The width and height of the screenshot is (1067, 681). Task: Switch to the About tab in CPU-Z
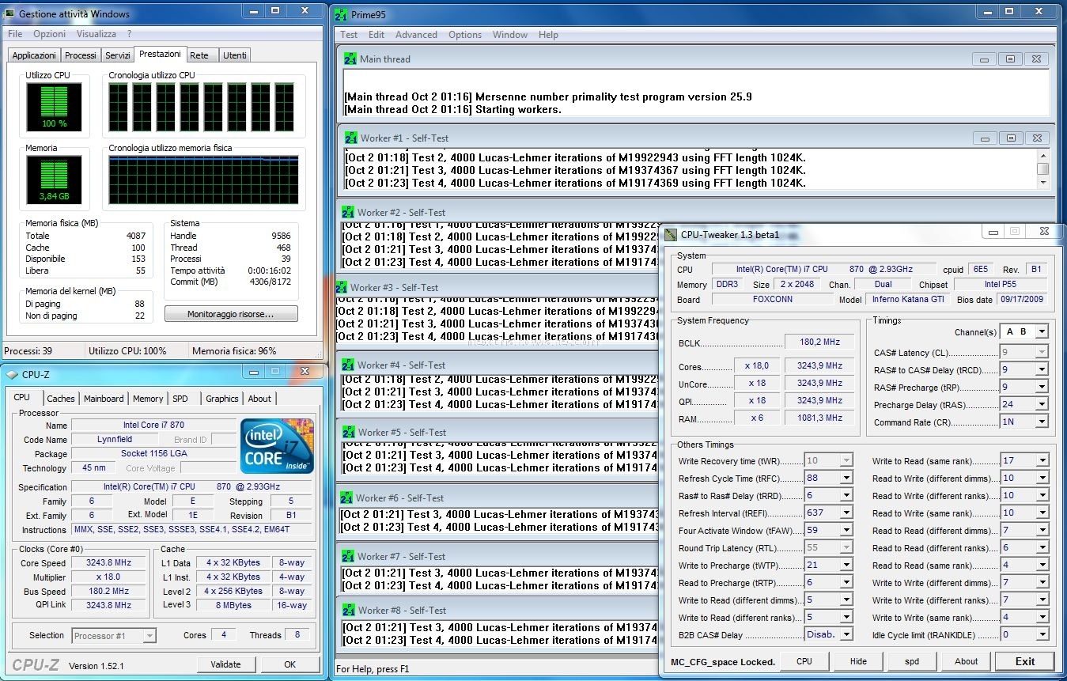259,399
